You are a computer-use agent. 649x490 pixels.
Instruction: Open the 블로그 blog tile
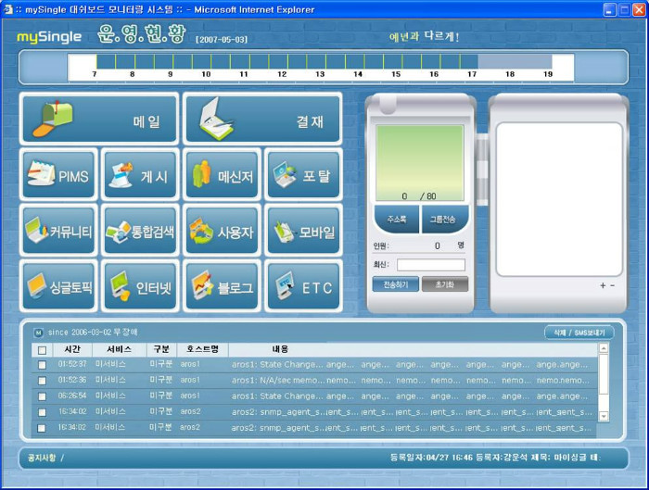pyautogui.click(x=222, y=286)
